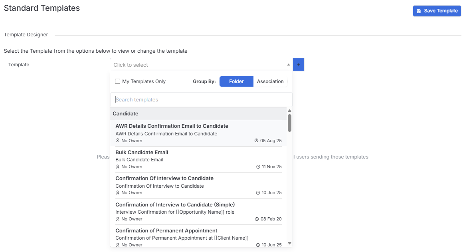Select Confirmation of Permanent Appointment template
Image resolution: width=469 pixels, height=252 pixels.
pos(198,236)
